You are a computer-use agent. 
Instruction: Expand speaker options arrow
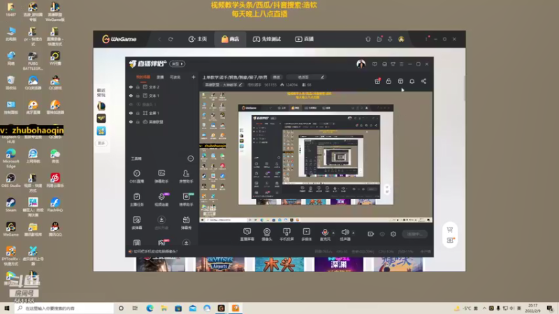354,233
